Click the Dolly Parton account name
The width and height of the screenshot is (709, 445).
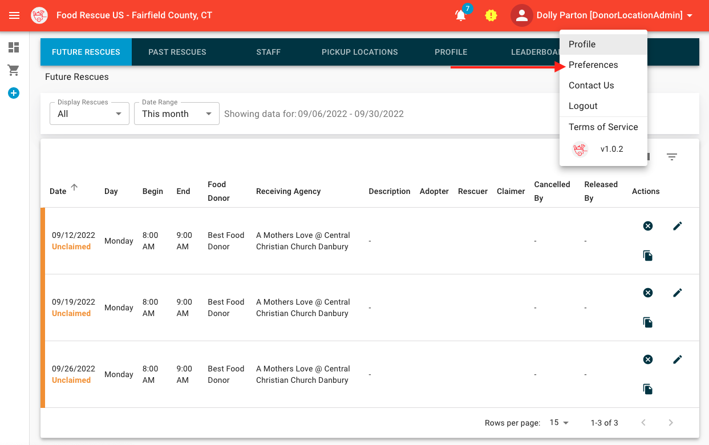click(609, 16)
